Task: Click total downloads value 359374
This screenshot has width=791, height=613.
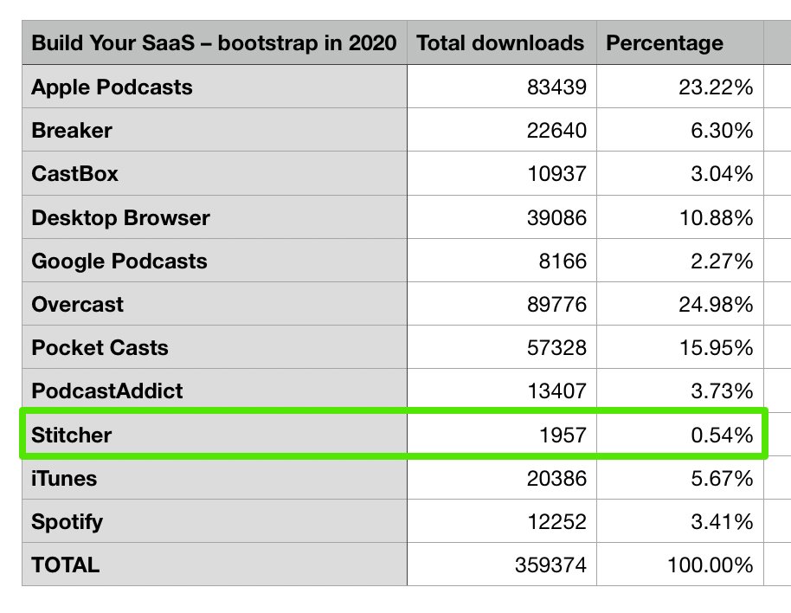Action: (x=551, y=565)
